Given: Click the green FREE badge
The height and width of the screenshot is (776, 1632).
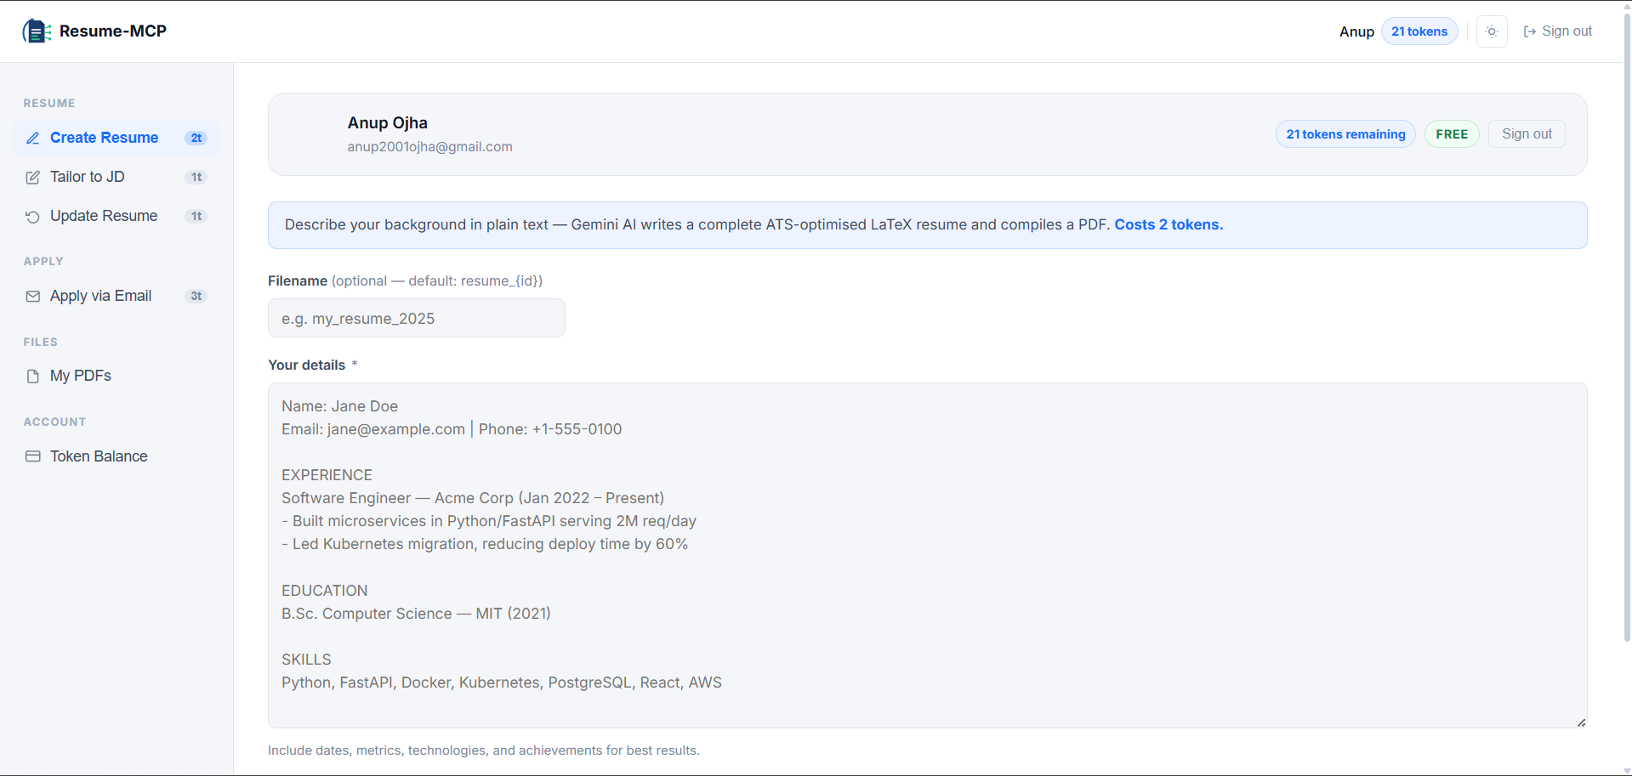Looking at the screenshot, I should tap(1451, 133).
